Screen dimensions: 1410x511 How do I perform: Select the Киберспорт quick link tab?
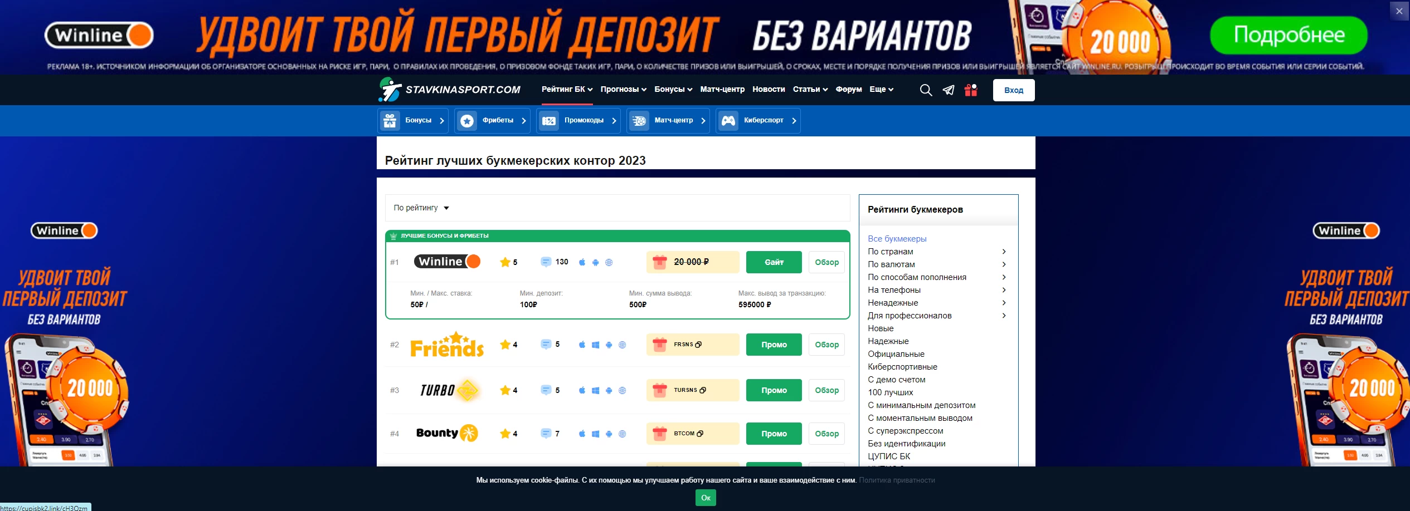point(758,120)
